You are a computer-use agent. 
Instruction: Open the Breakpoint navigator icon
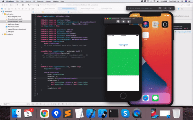click(26, 9)
